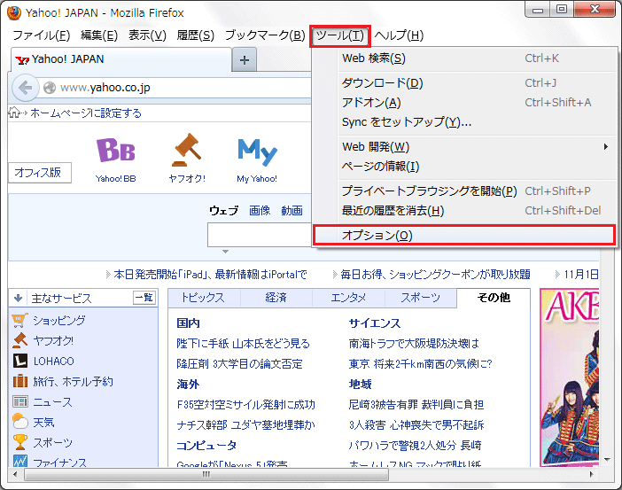Click the My Yahoo! icon

(x=257, y=152)
